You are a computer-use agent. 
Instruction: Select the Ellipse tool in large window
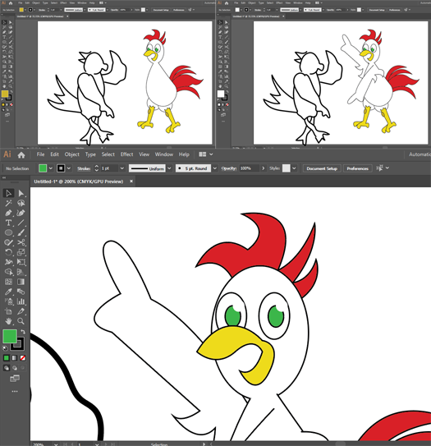click(8, 232)
